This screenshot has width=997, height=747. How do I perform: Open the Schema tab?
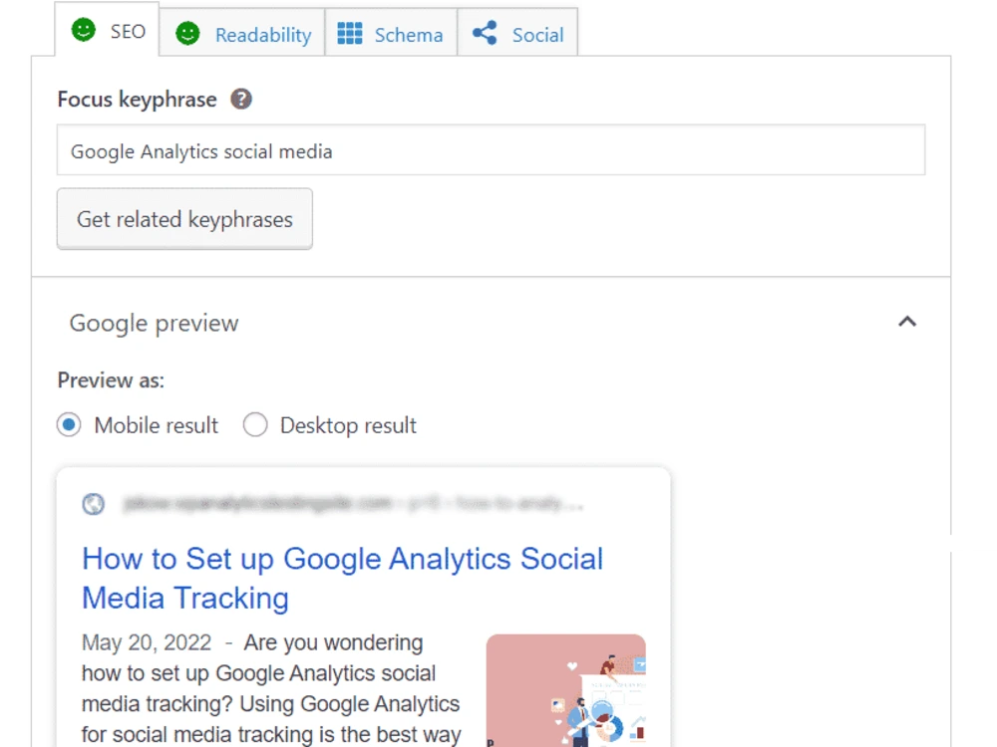click(391, 32)
